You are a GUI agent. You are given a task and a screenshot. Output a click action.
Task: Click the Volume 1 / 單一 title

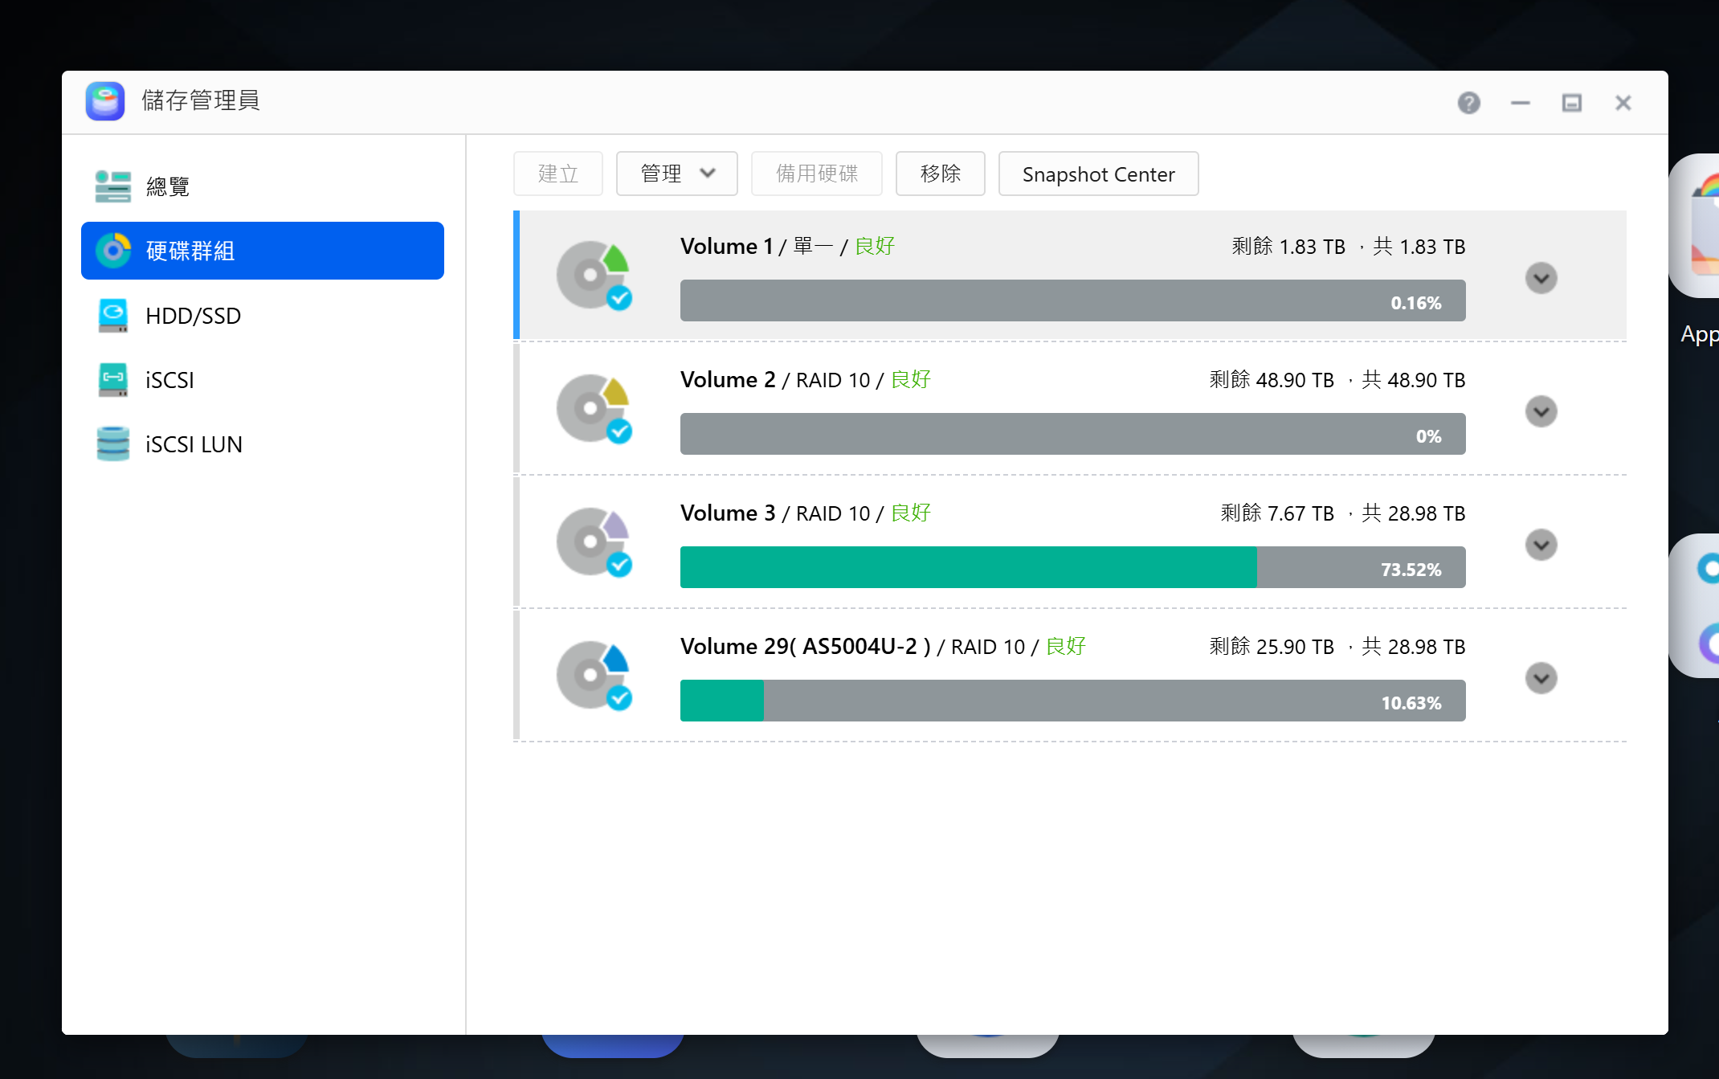[757, 247]
